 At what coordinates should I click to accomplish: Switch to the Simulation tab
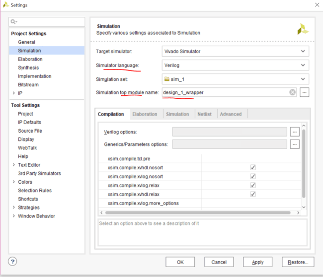pos(177,114)
